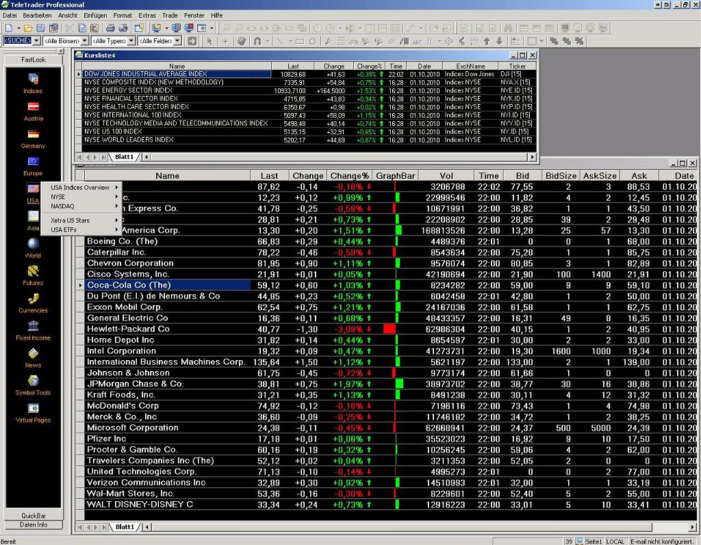This screenshot has width=701, height=545.
Task: Click the up arrow drawing tool
Action: tap(487, 41)
